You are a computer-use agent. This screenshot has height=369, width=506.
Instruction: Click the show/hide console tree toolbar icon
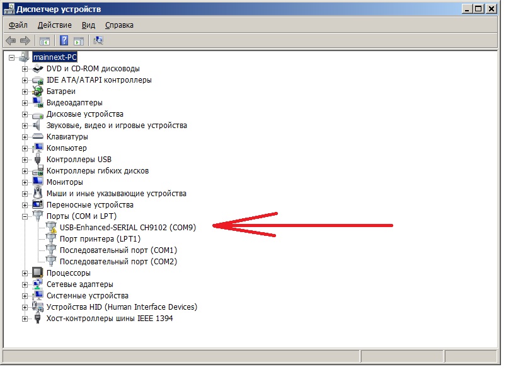45,40
